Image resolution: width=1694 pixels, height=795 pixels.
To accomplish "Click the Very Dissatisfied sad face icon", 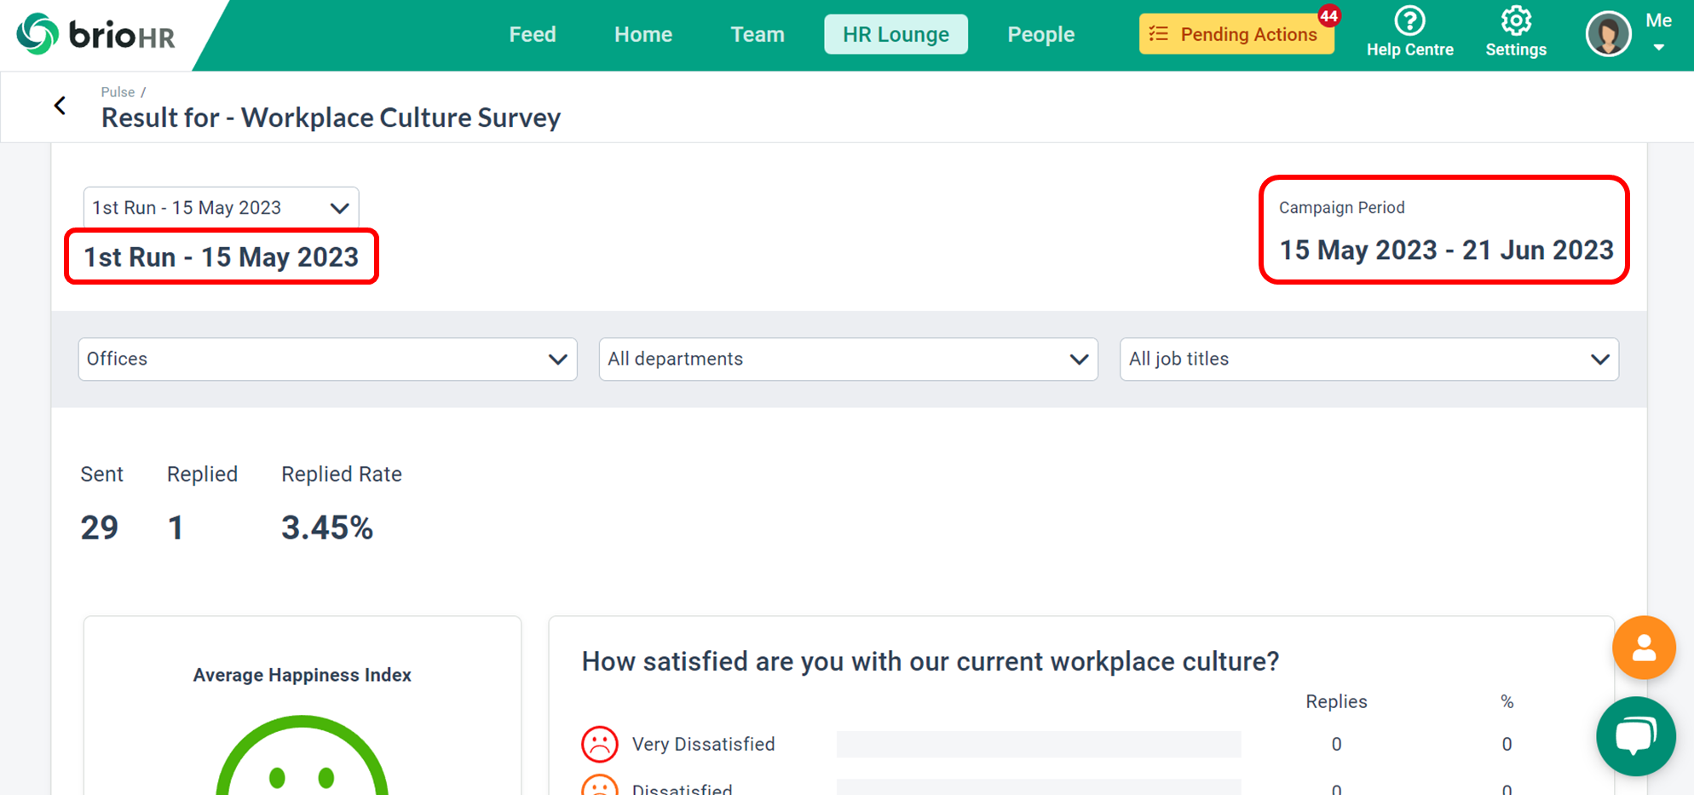I will pyautogui.click(x=599, y=744).
